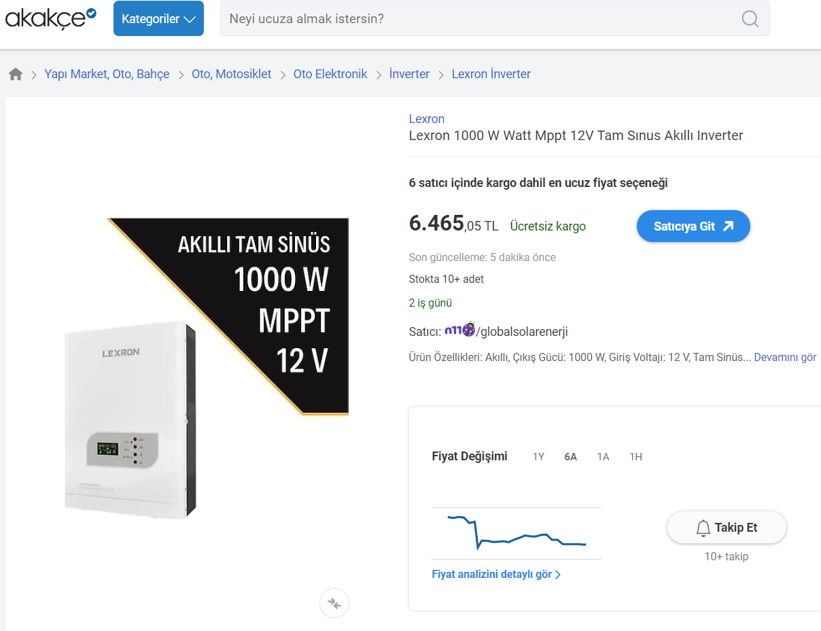Viewport: 821px width, 631px height.
Task: Switch to 1A price history range
Action: 603,457
